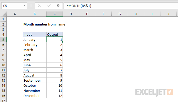
Task: Select row 5 header
Action: pos(3,40)
